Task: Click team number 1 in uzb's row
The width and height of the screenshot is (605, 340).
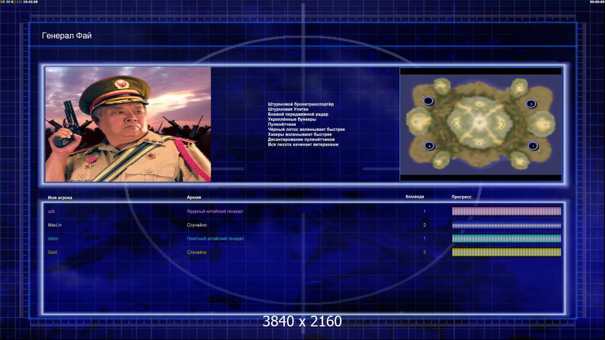Action: (425, 211)
